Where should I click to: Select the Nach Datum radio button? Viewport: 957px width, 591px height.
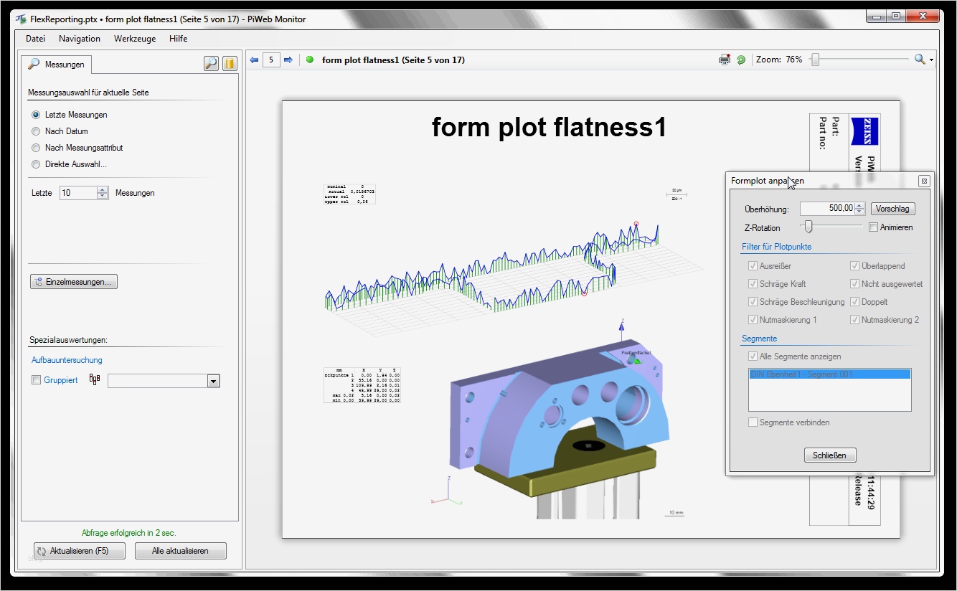(x=37, y=131)
